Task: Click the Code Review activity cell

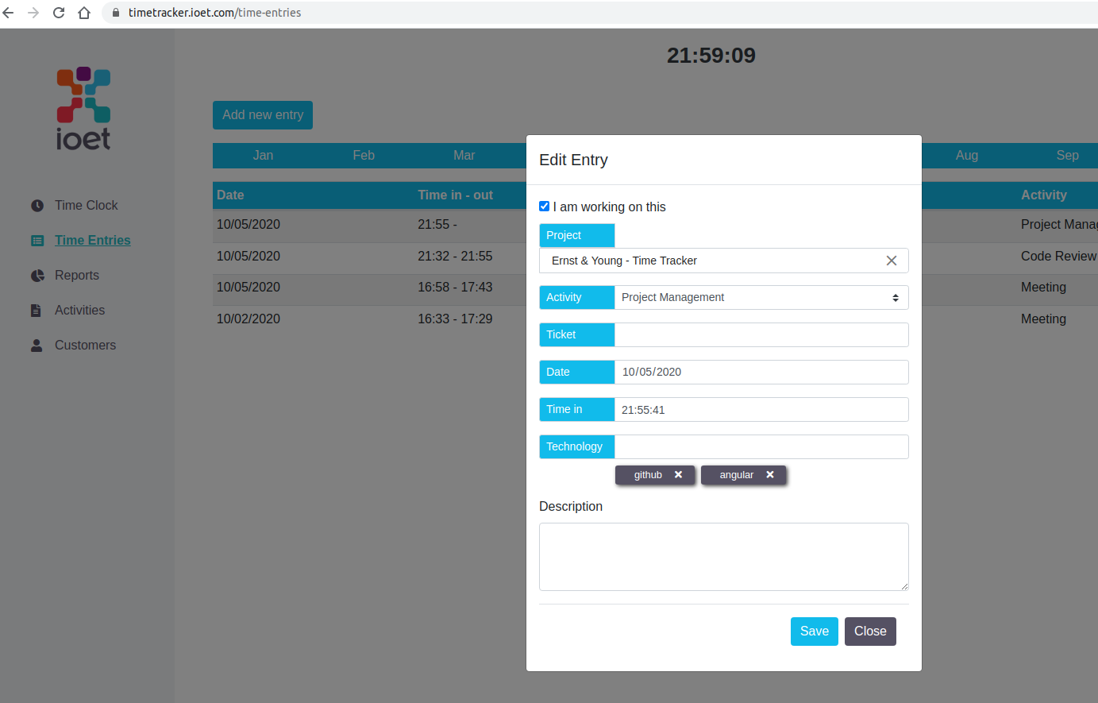Action: click(1058, 257)
